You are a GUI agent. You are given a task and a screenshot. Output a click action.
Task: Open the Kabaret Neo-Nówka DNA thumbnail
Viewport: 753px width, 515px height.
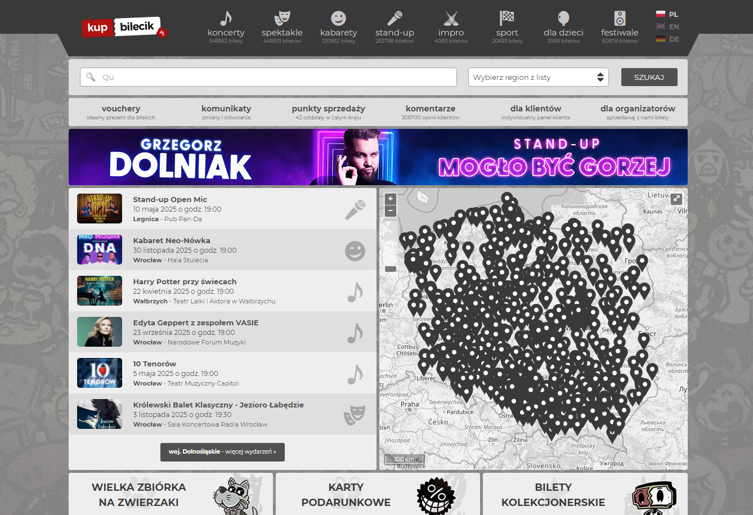coord(100,250)
